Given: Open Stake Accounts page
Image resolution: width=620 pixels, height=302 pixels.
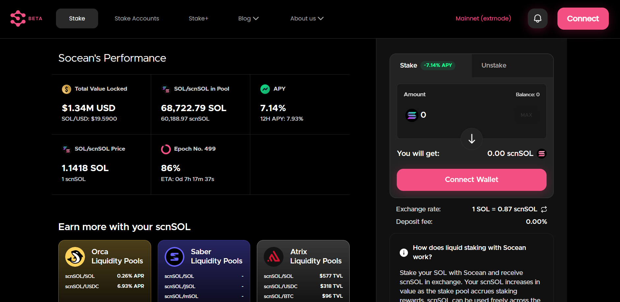Looking at the screenshot, I should (x=137, y=18).
